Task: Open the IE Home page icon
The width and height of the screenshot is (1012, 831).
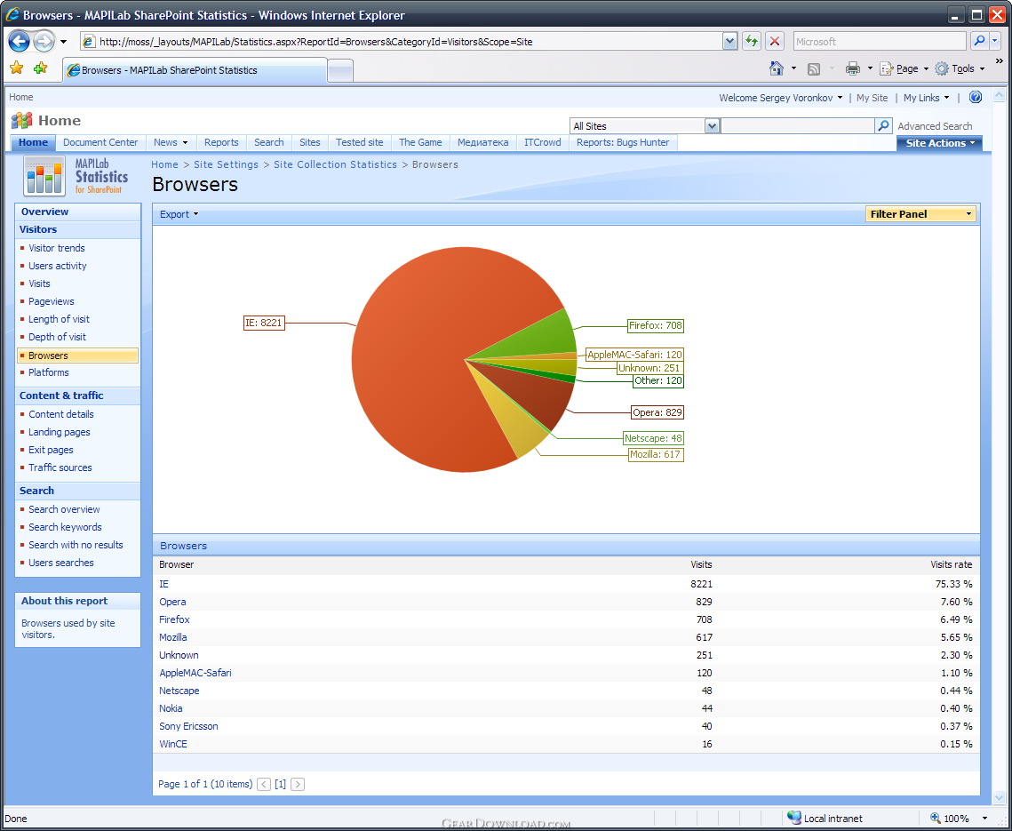Action: (x=777, y=68)
